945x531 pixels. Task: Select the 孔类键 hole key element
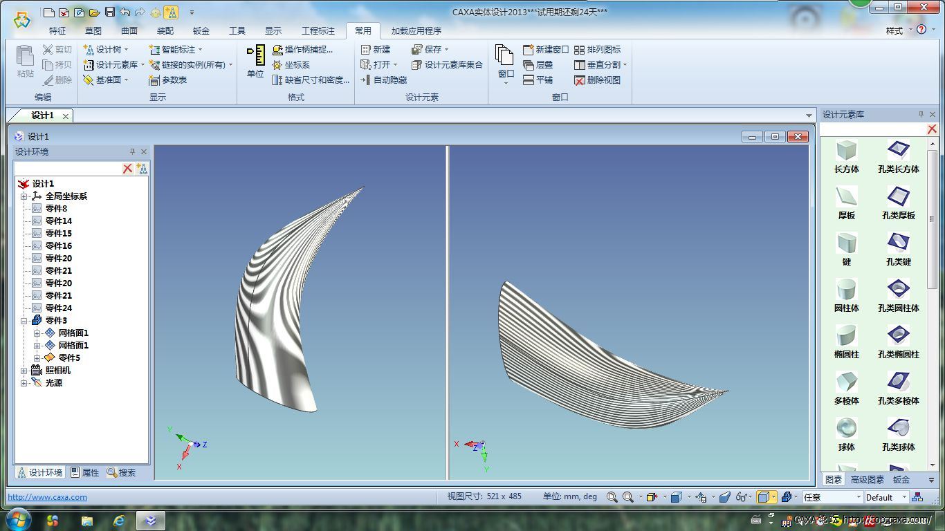click(898, 250)
